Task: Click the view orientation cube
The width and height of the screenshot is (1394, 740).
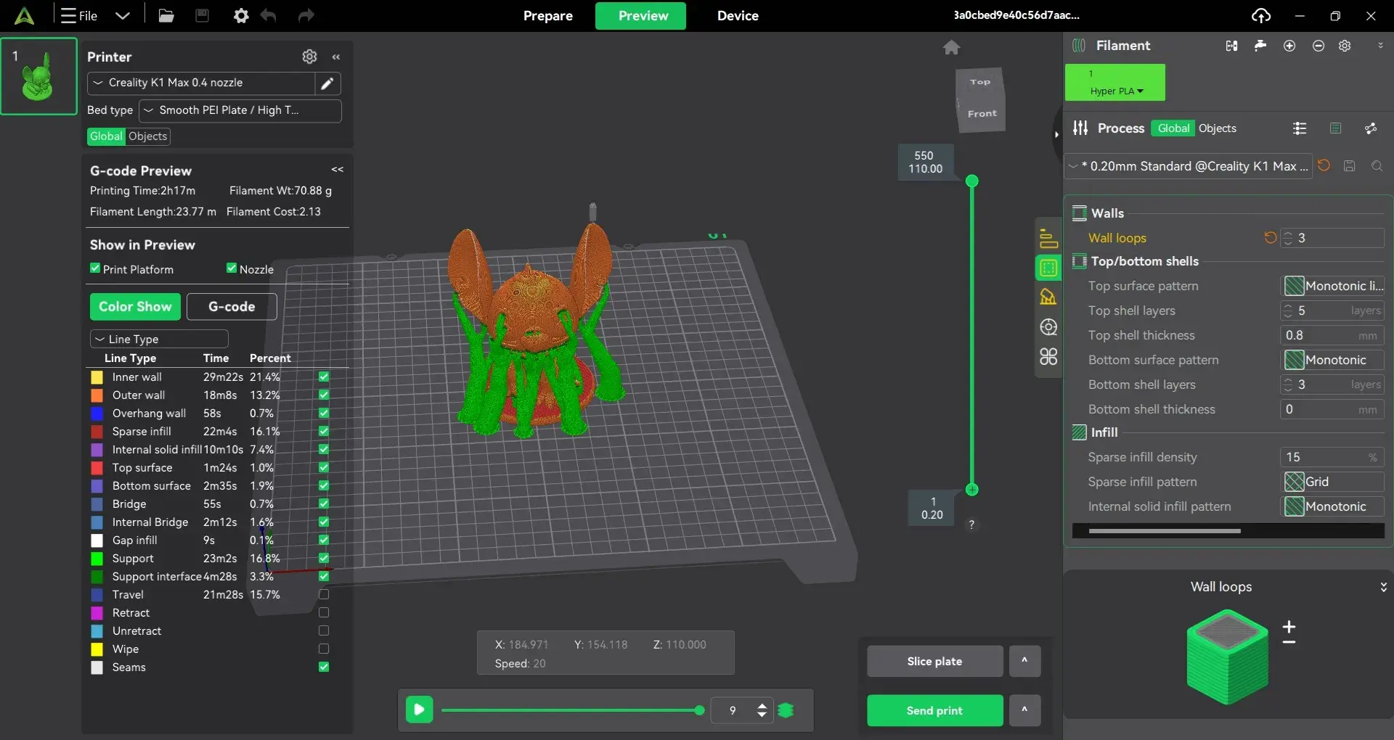Action: (x=981, y=99)
